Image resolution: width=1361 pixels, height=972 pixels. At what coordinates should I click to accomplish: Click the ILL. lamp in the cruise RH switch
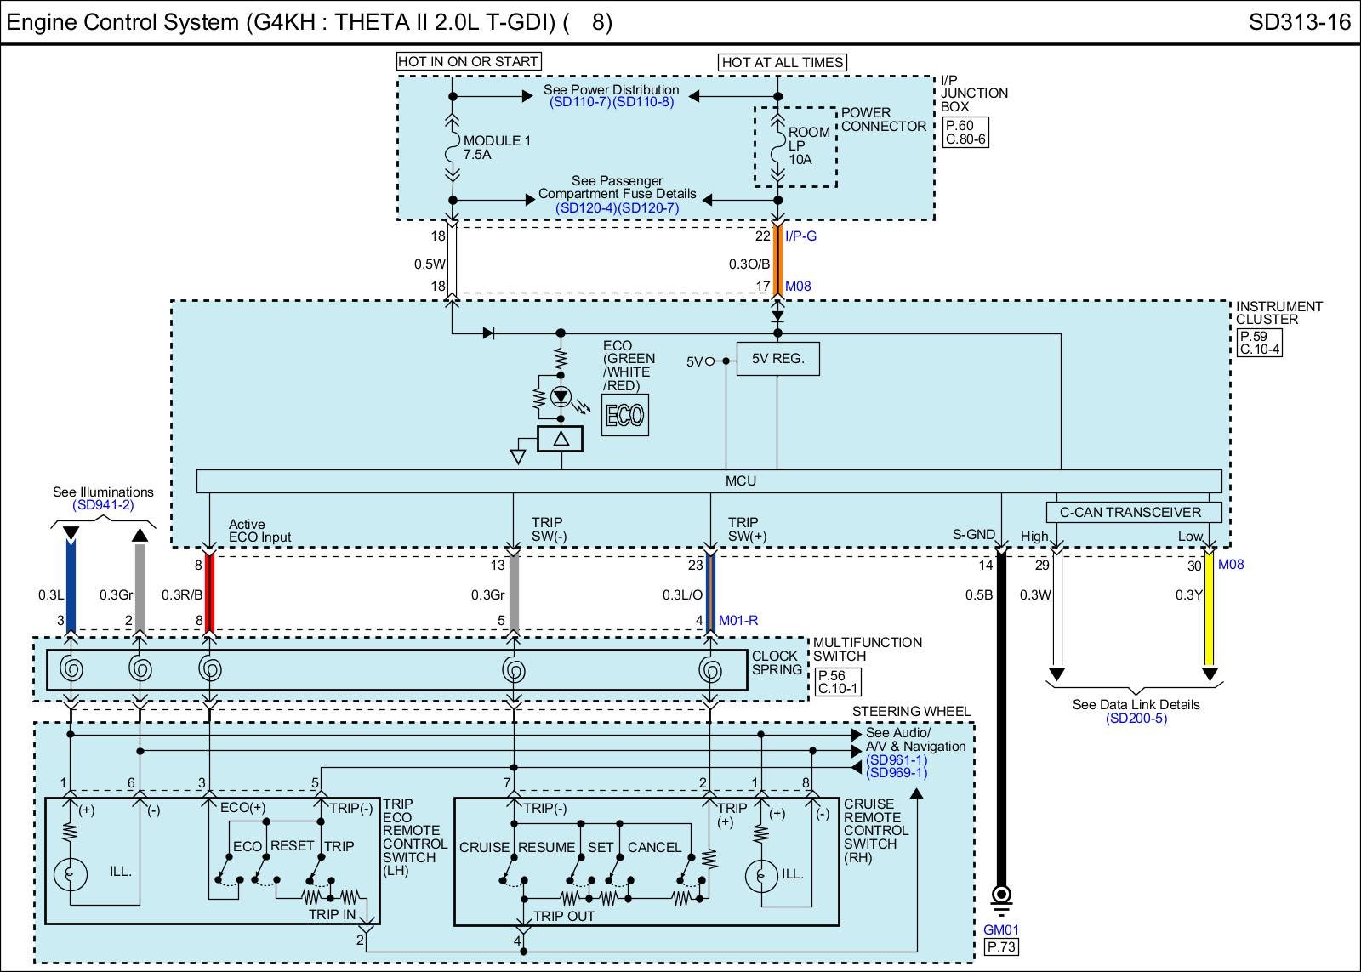(760, 874)
